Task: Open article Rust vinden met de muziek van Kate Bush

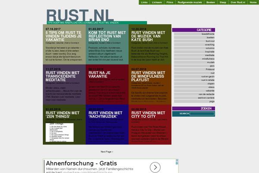Action: (x=148, y=36)
